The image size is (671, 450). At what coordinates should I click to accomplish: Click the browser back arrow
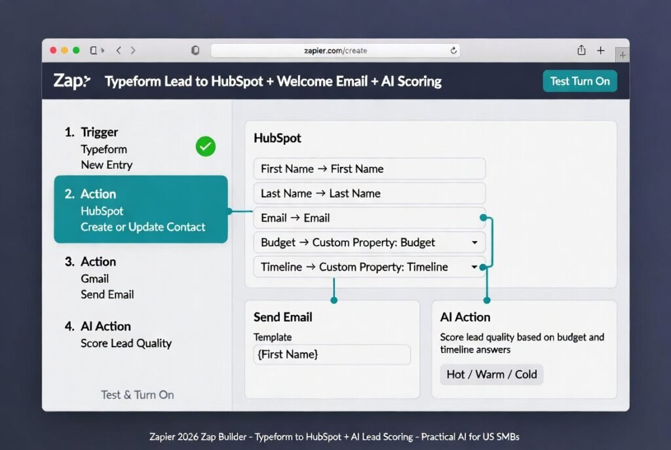(x=119, y=50)
